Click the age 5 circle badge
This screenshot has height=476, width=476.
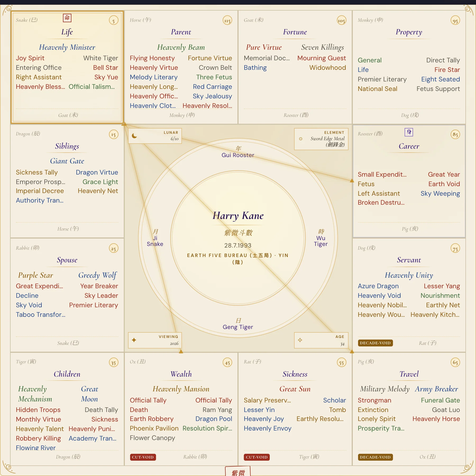pyautogui.click(x=114, y=20)
